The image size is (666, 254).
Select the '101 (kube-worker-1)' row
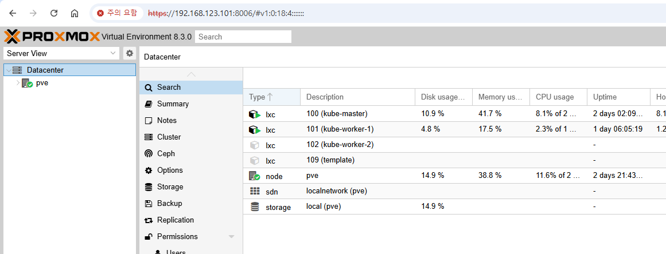point(454,129)
